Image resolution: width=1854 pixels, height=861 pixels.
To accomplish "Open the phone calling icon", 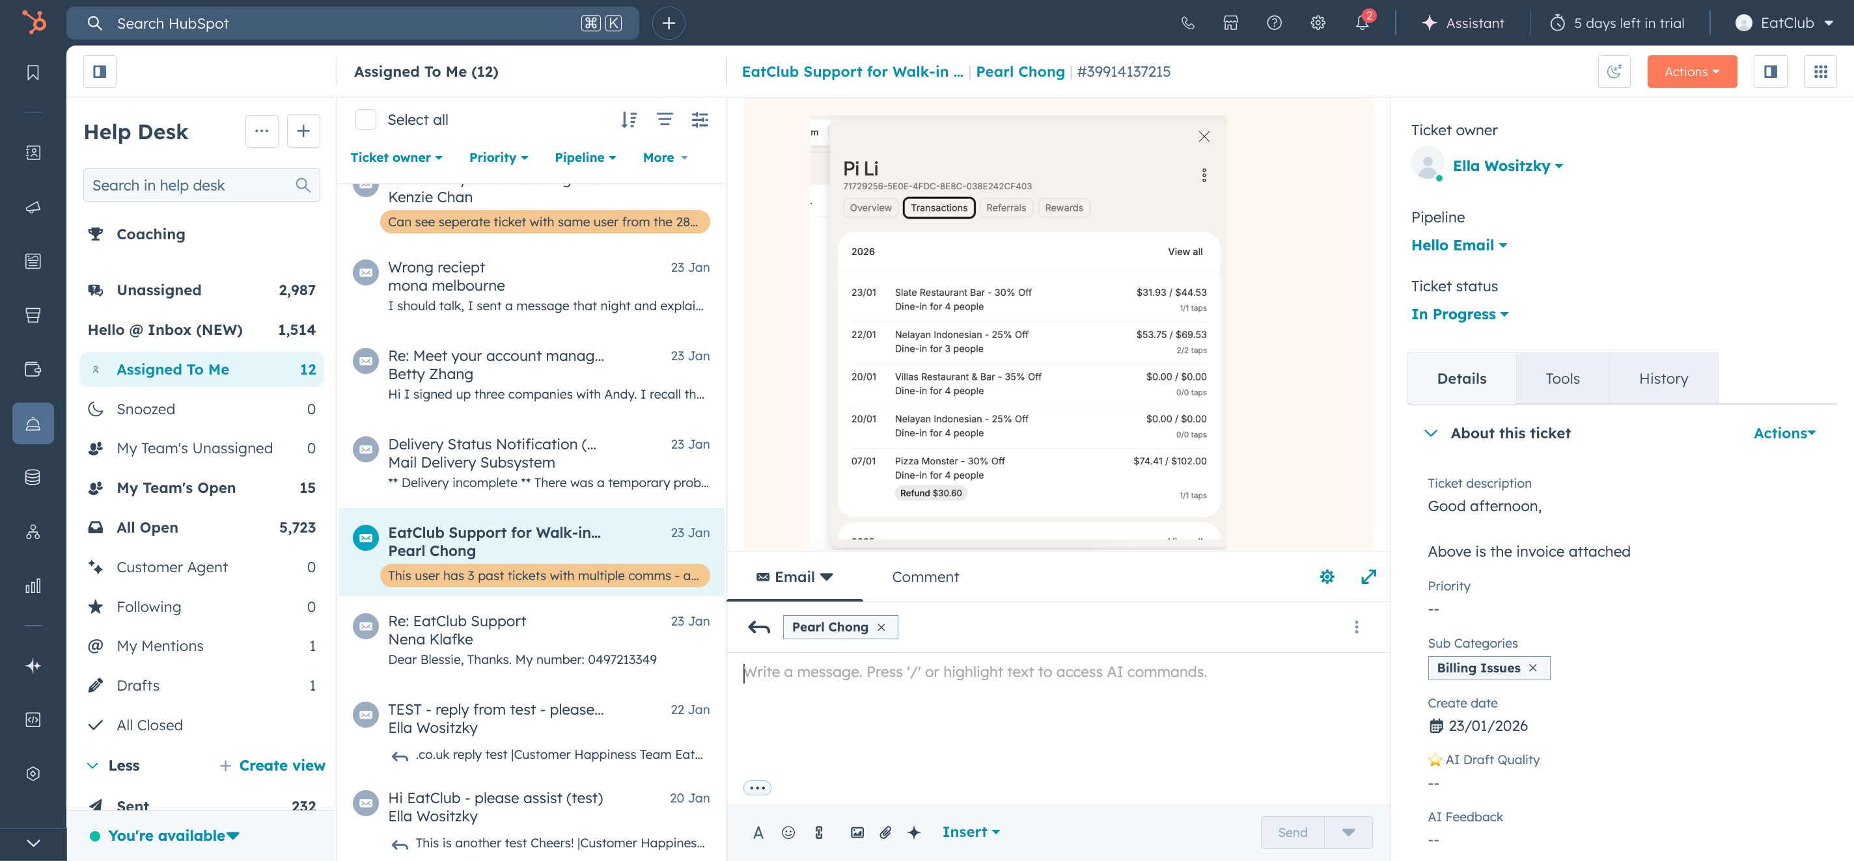I will tap(1187, 23).
